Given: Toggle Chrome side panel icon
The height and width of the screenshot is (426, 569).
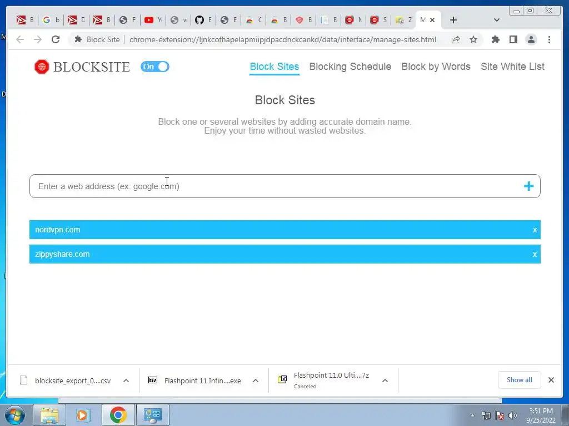Looking at the screenshot, I should click(x=513, y=39).
